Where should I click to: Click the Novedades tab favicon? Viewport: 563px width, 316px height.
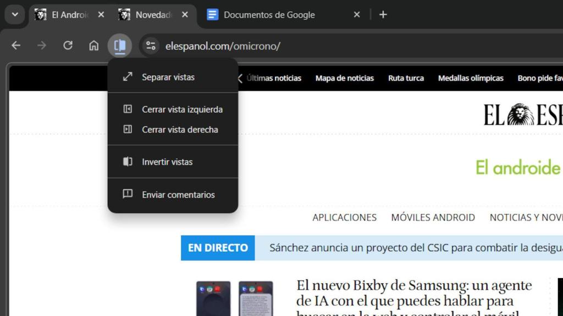pyautogui.click(x=124, y=15)
